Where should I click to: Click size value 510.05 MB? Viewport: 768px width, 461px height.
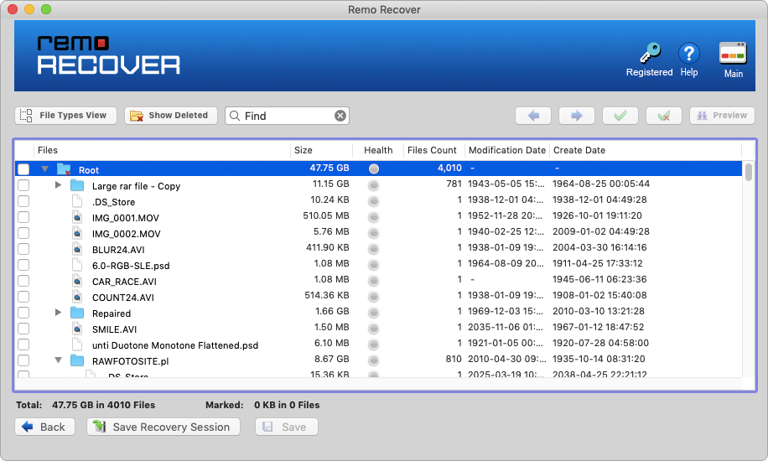[x=326, y=215]
